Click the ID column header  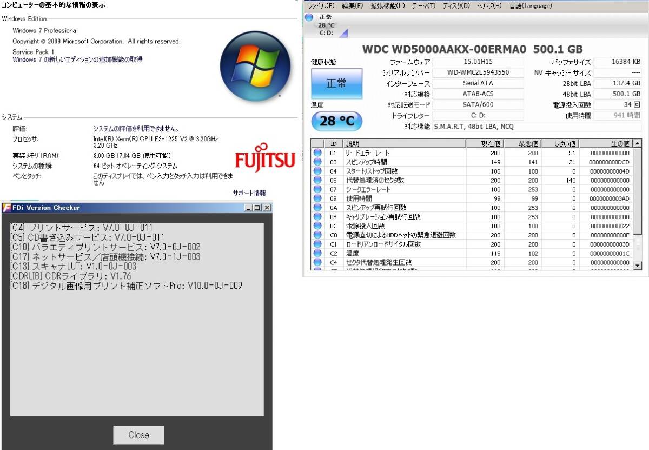click(x=334, y=144)
